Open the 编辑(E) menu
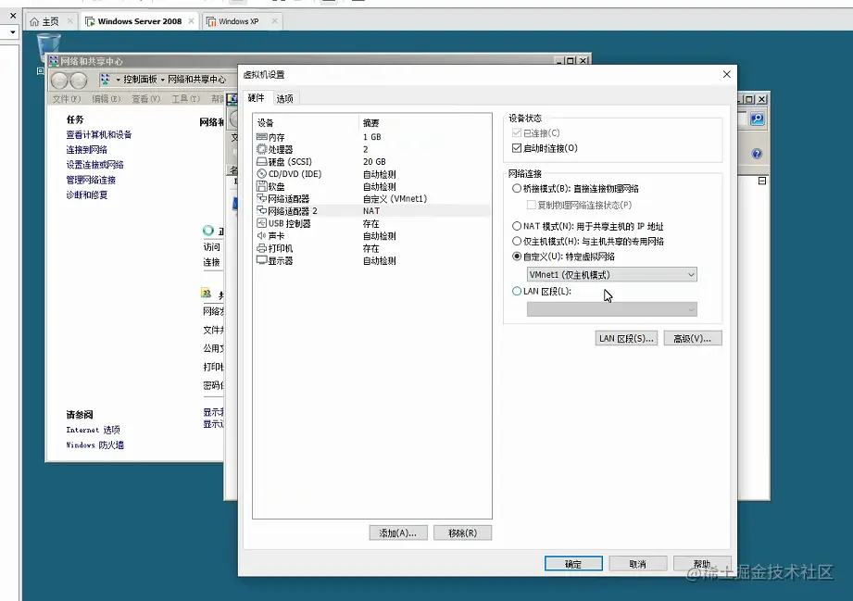The width and height of the screenshot is (853, 601). [x=107, y=99]
